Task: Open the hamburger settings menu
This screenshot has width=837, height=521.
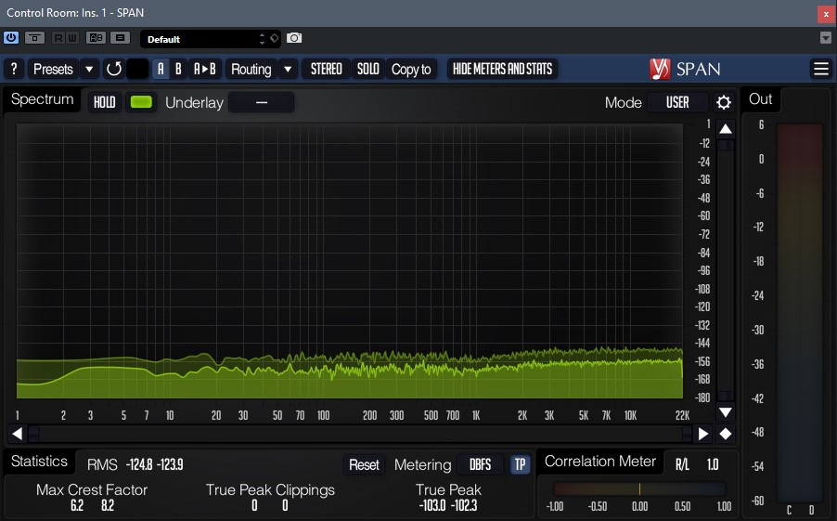Action: click(821, 69)
